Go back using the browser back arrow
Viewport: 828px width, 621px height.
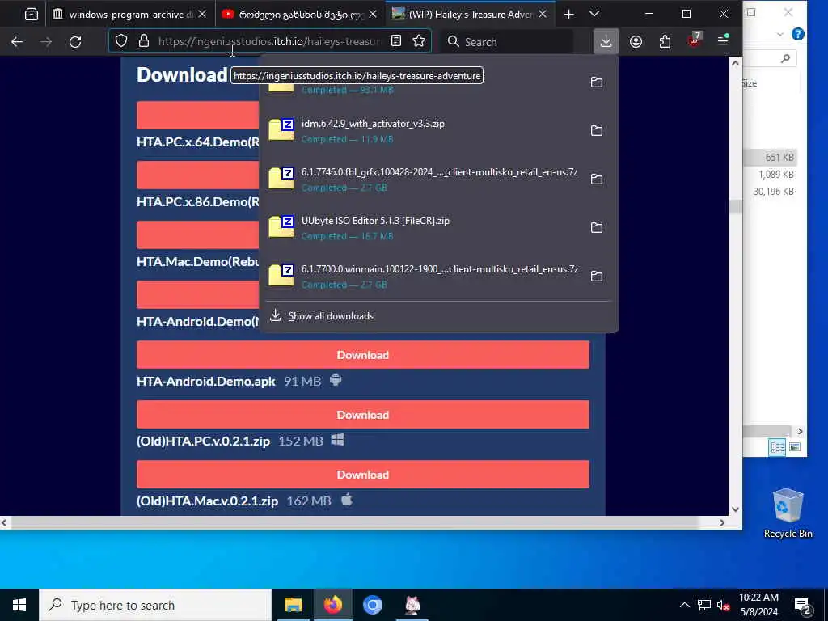point(17,42)
